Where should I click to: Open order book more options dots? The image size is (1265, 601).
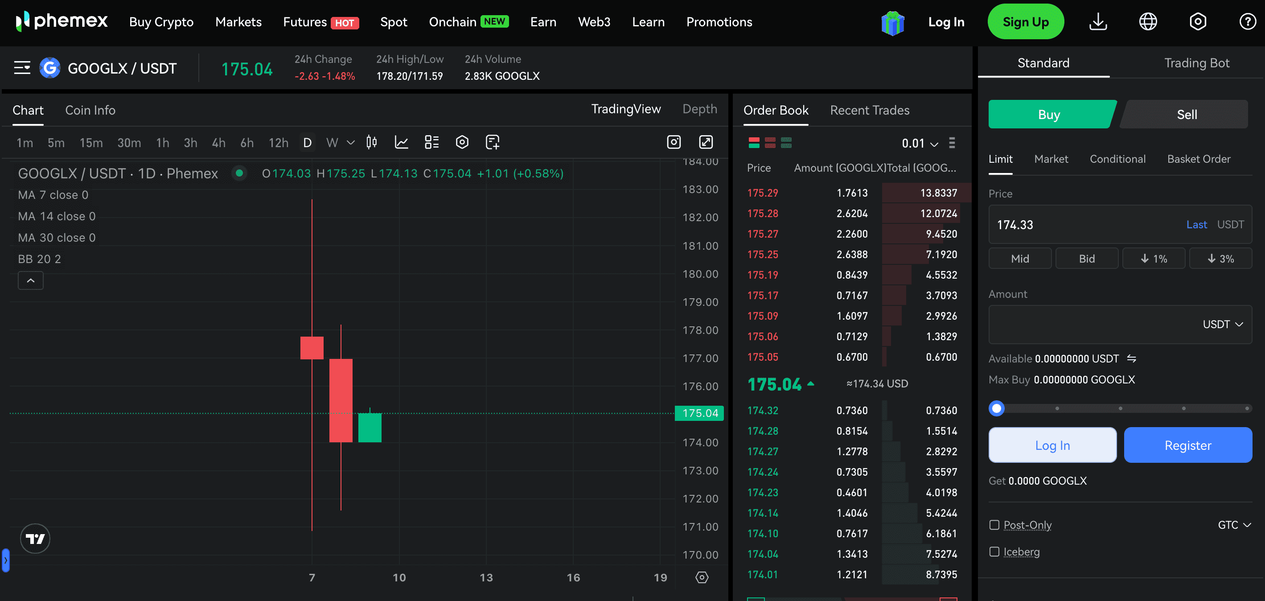coord(952,143)
